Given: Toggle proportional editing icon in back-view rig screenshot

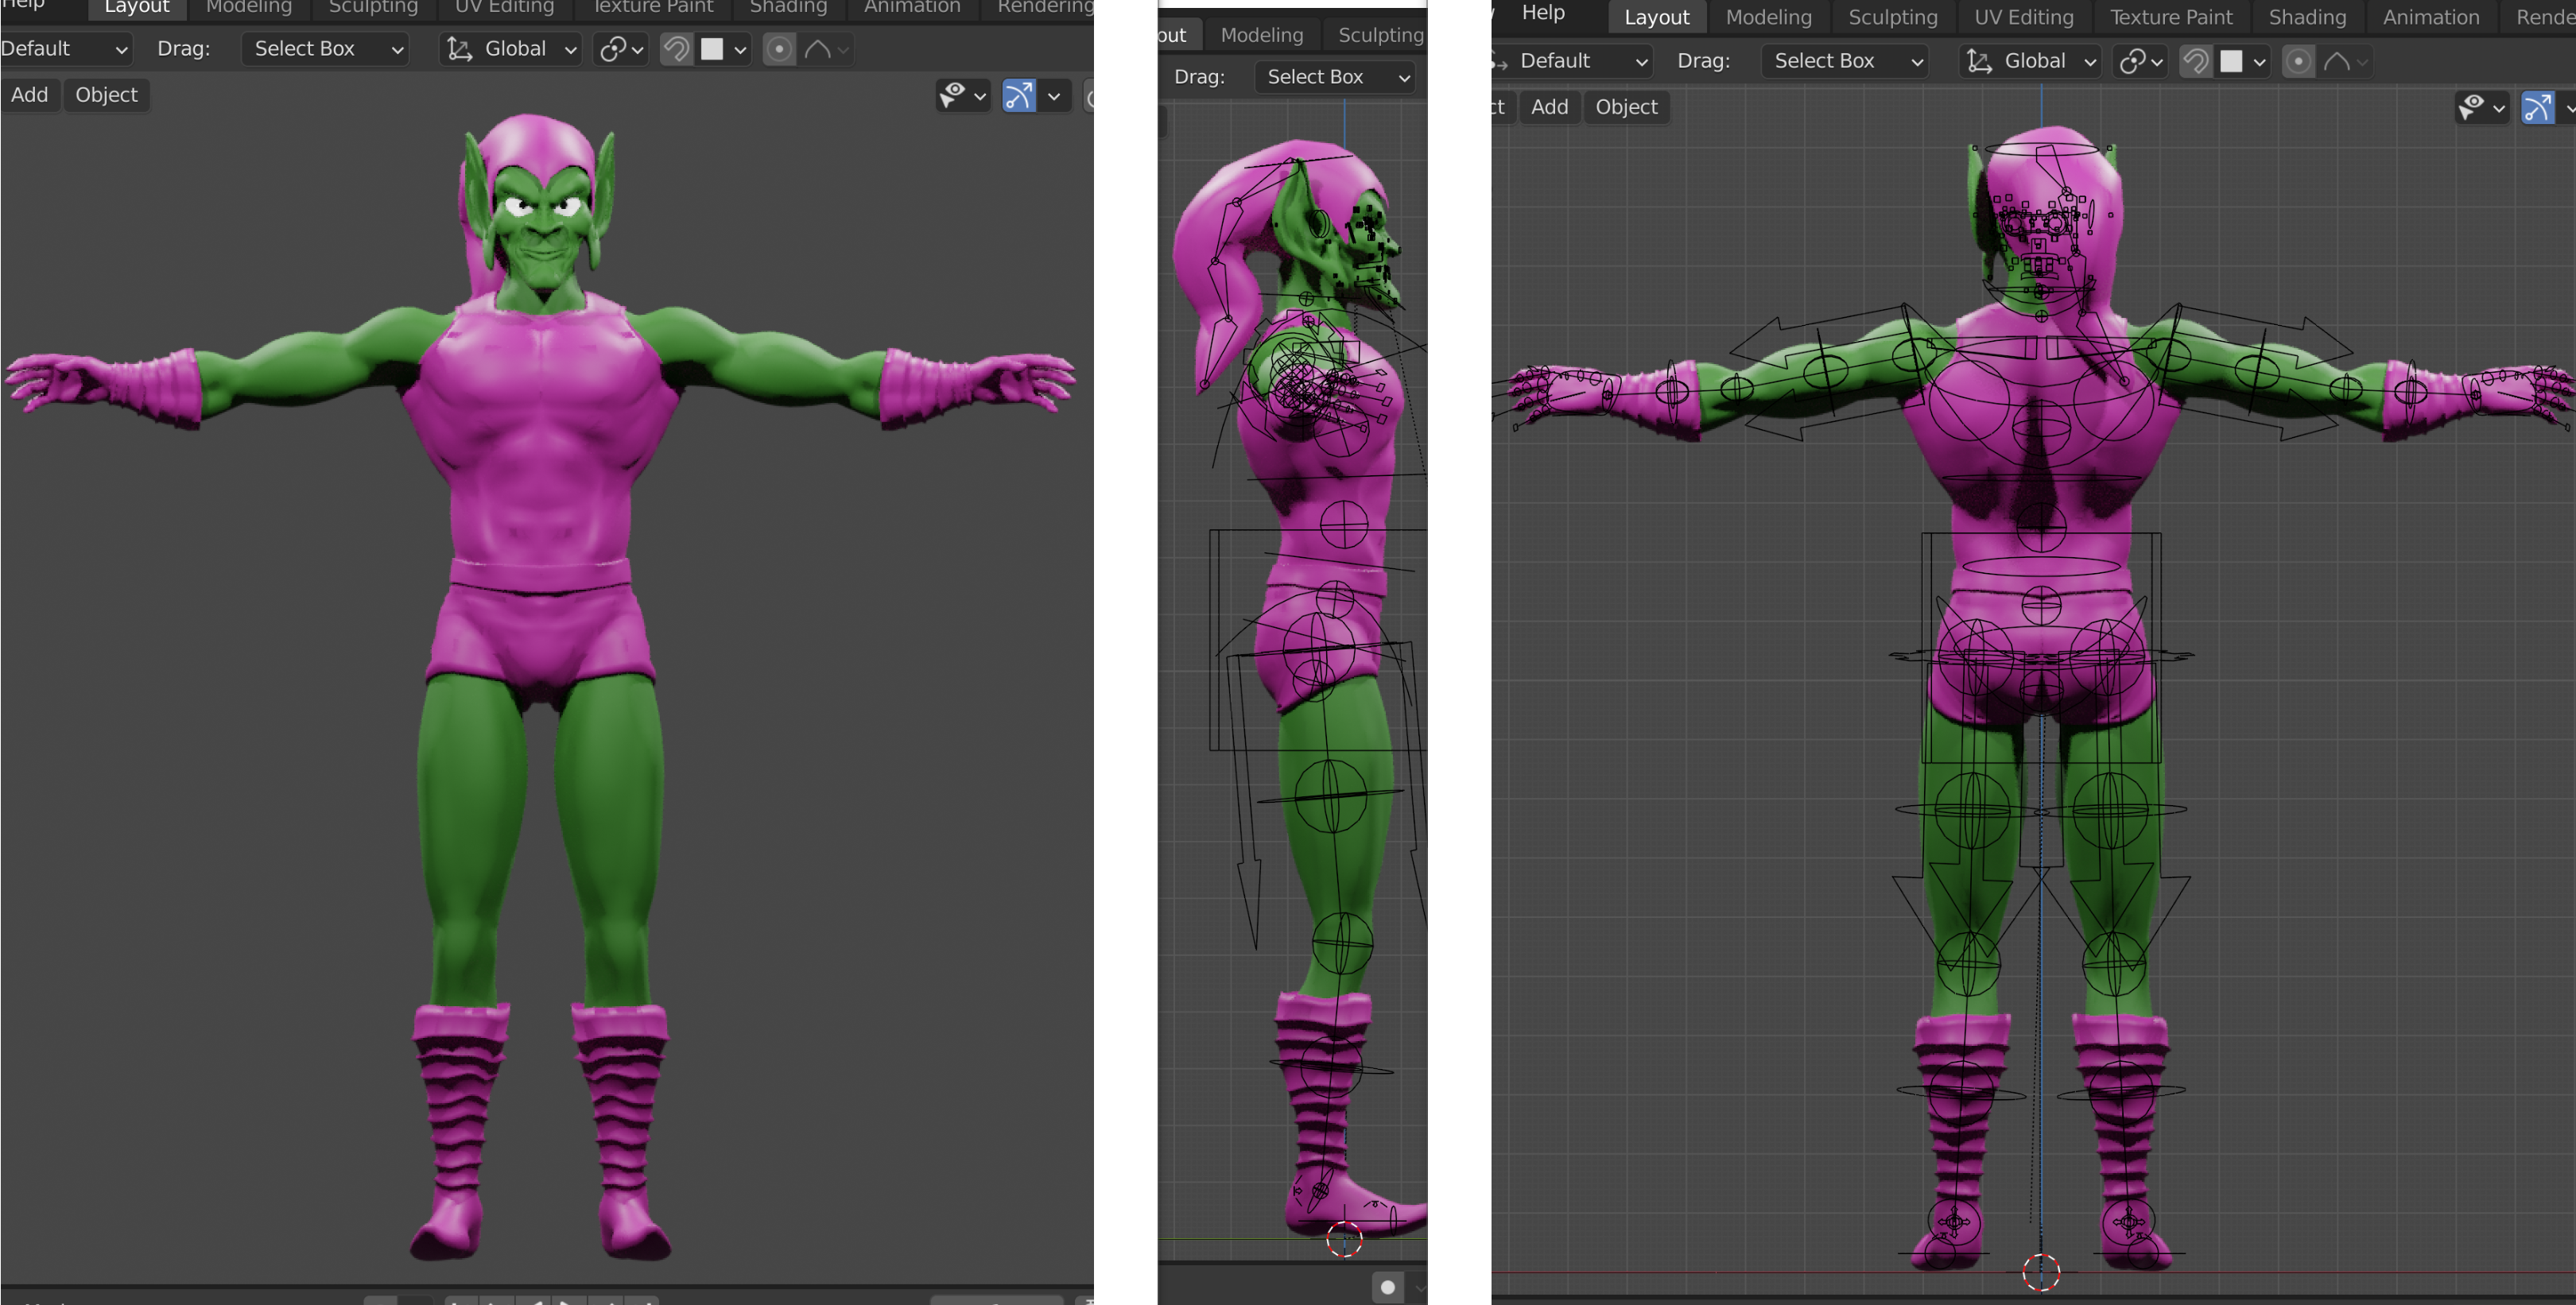Looking at the screenshot, I should (x=2298, y=61).
